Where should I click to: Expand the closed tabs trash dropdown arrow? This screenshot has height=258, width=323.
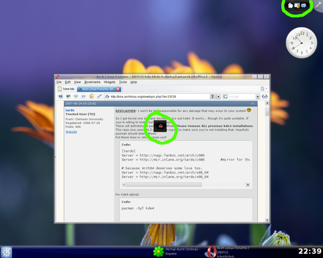(266, 89)
